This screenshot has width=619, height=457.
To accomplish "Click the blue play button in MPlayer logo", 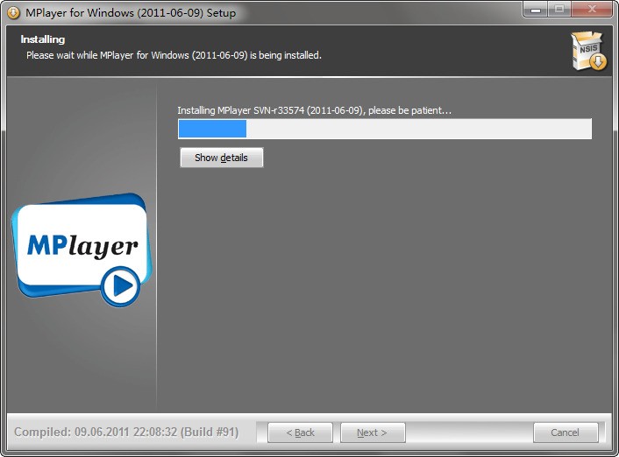I will tap(120, 286).
